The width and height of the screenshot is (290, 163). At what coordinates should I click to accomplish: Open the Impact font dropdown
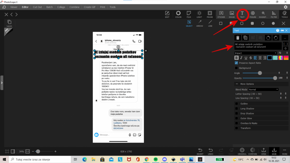255,53
